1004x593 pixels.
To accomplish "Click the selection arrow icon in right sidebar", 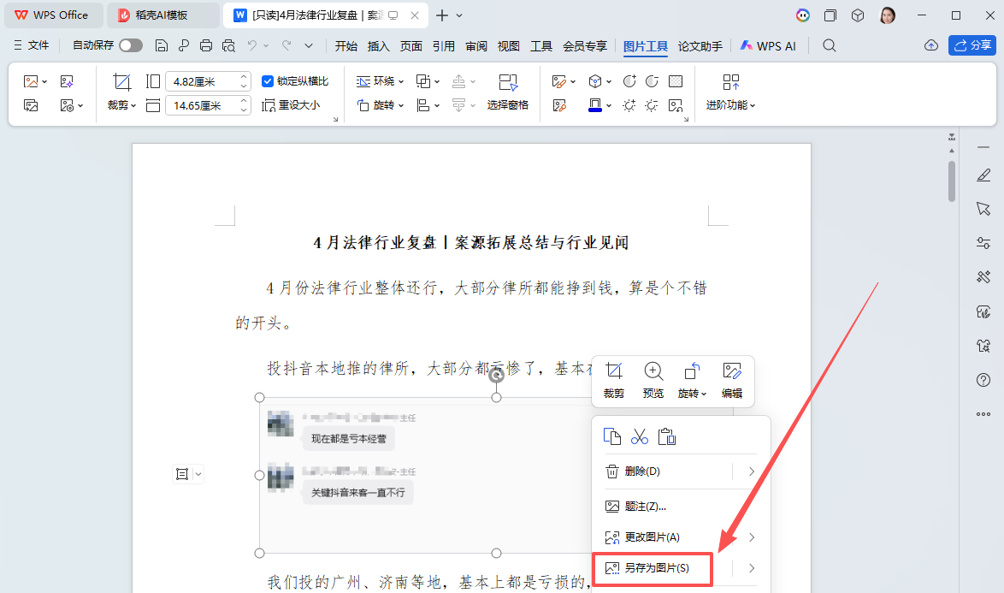I will coord(983,209).
